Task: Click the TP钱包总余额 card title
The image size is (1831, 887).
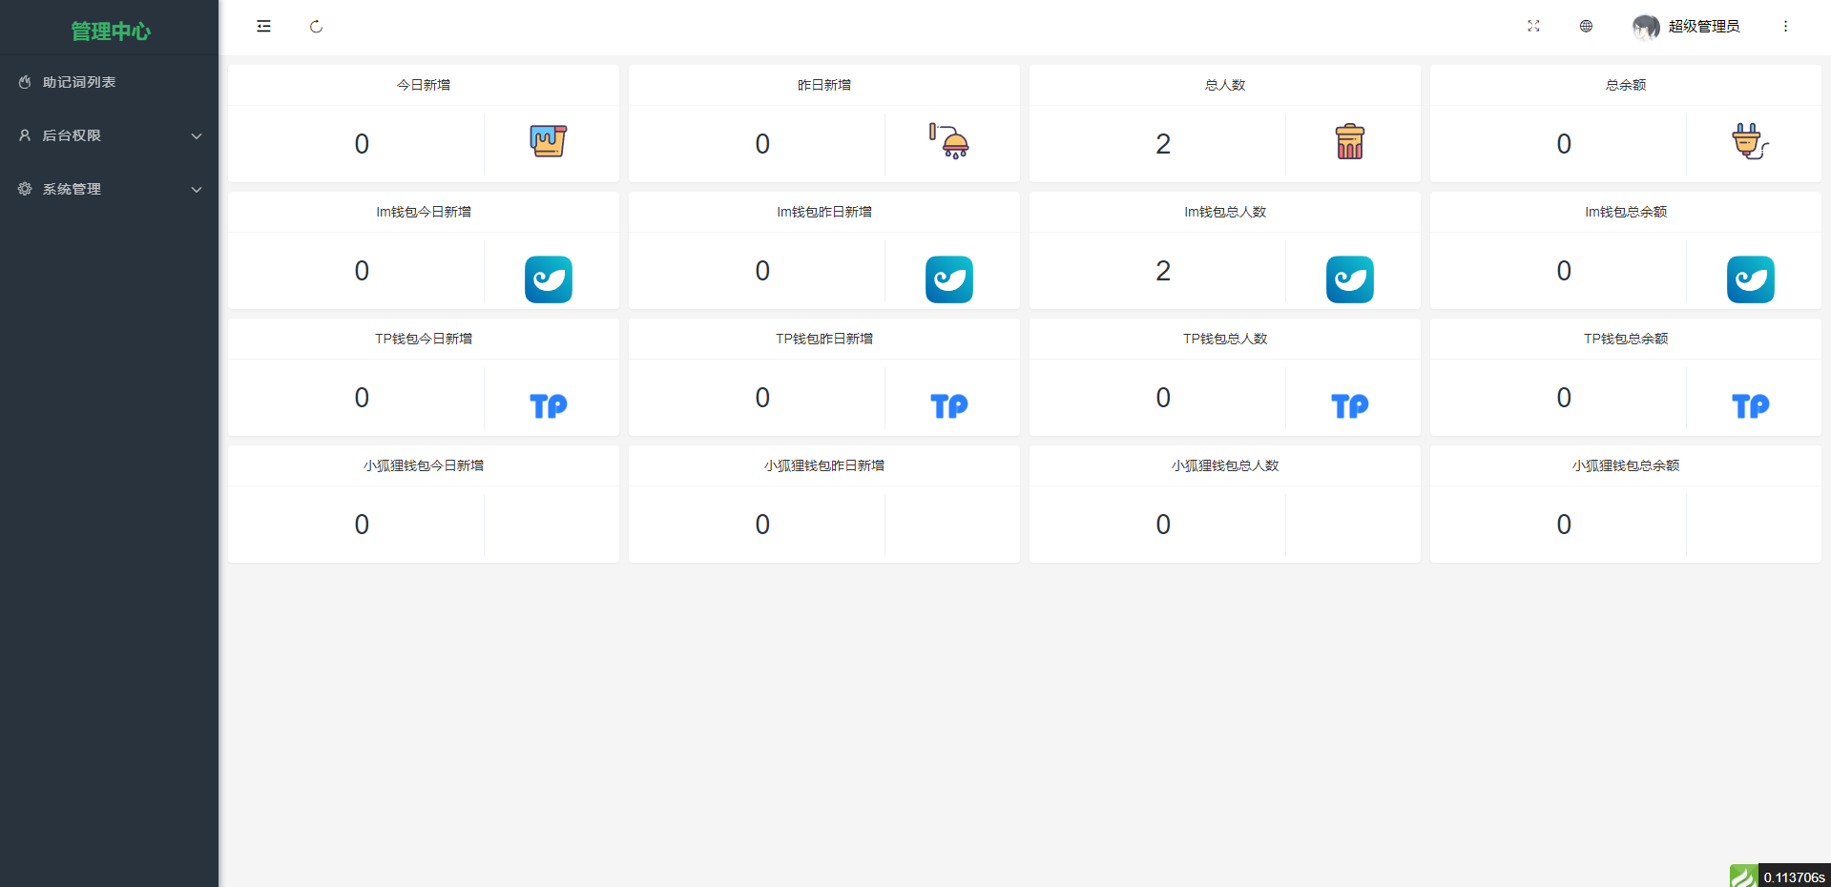Action: point(1626,339)
